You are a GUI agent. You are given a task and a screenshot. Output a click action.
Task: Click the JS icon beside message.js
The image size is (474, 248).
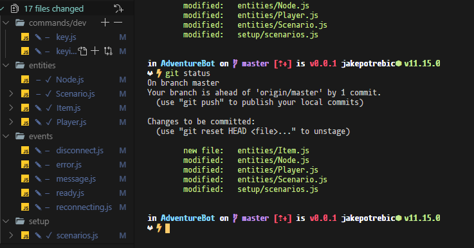pyautogui.click(x=25, y=178)
